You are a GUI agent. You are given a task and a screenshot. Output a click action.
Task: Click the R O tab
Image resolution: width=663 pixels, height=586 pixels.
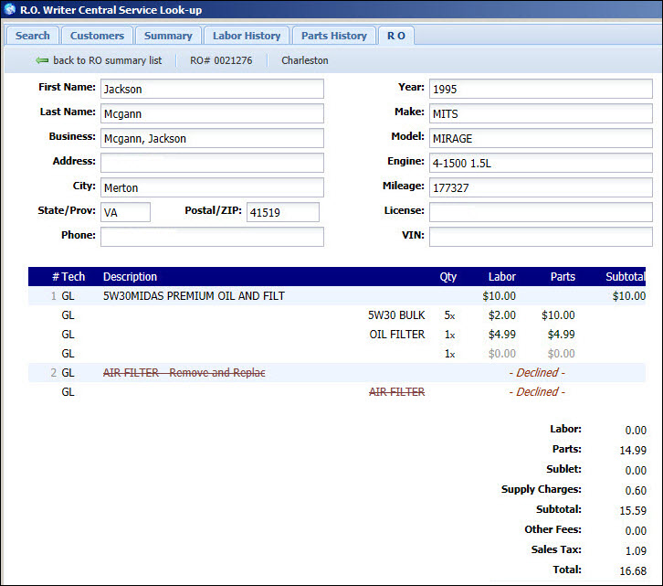[x=395, y=36]
